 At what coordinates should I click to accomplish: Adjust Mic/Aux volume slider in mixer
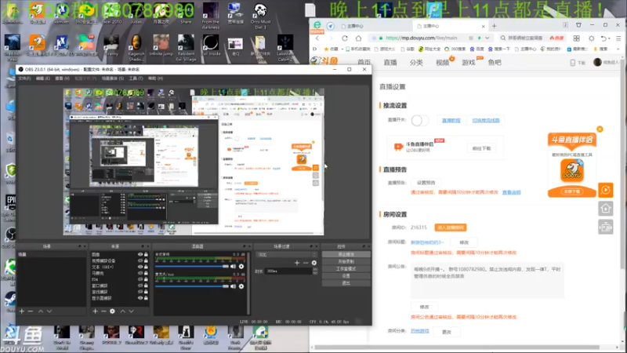click(x=192, y=286)
